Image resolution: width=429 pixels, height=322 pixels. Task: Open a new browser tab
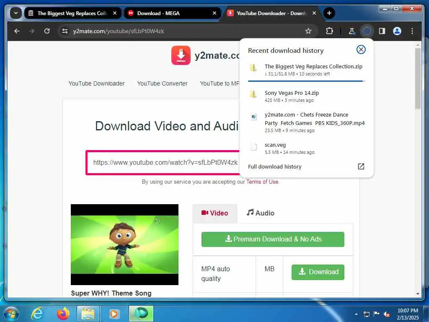(329, 13)
